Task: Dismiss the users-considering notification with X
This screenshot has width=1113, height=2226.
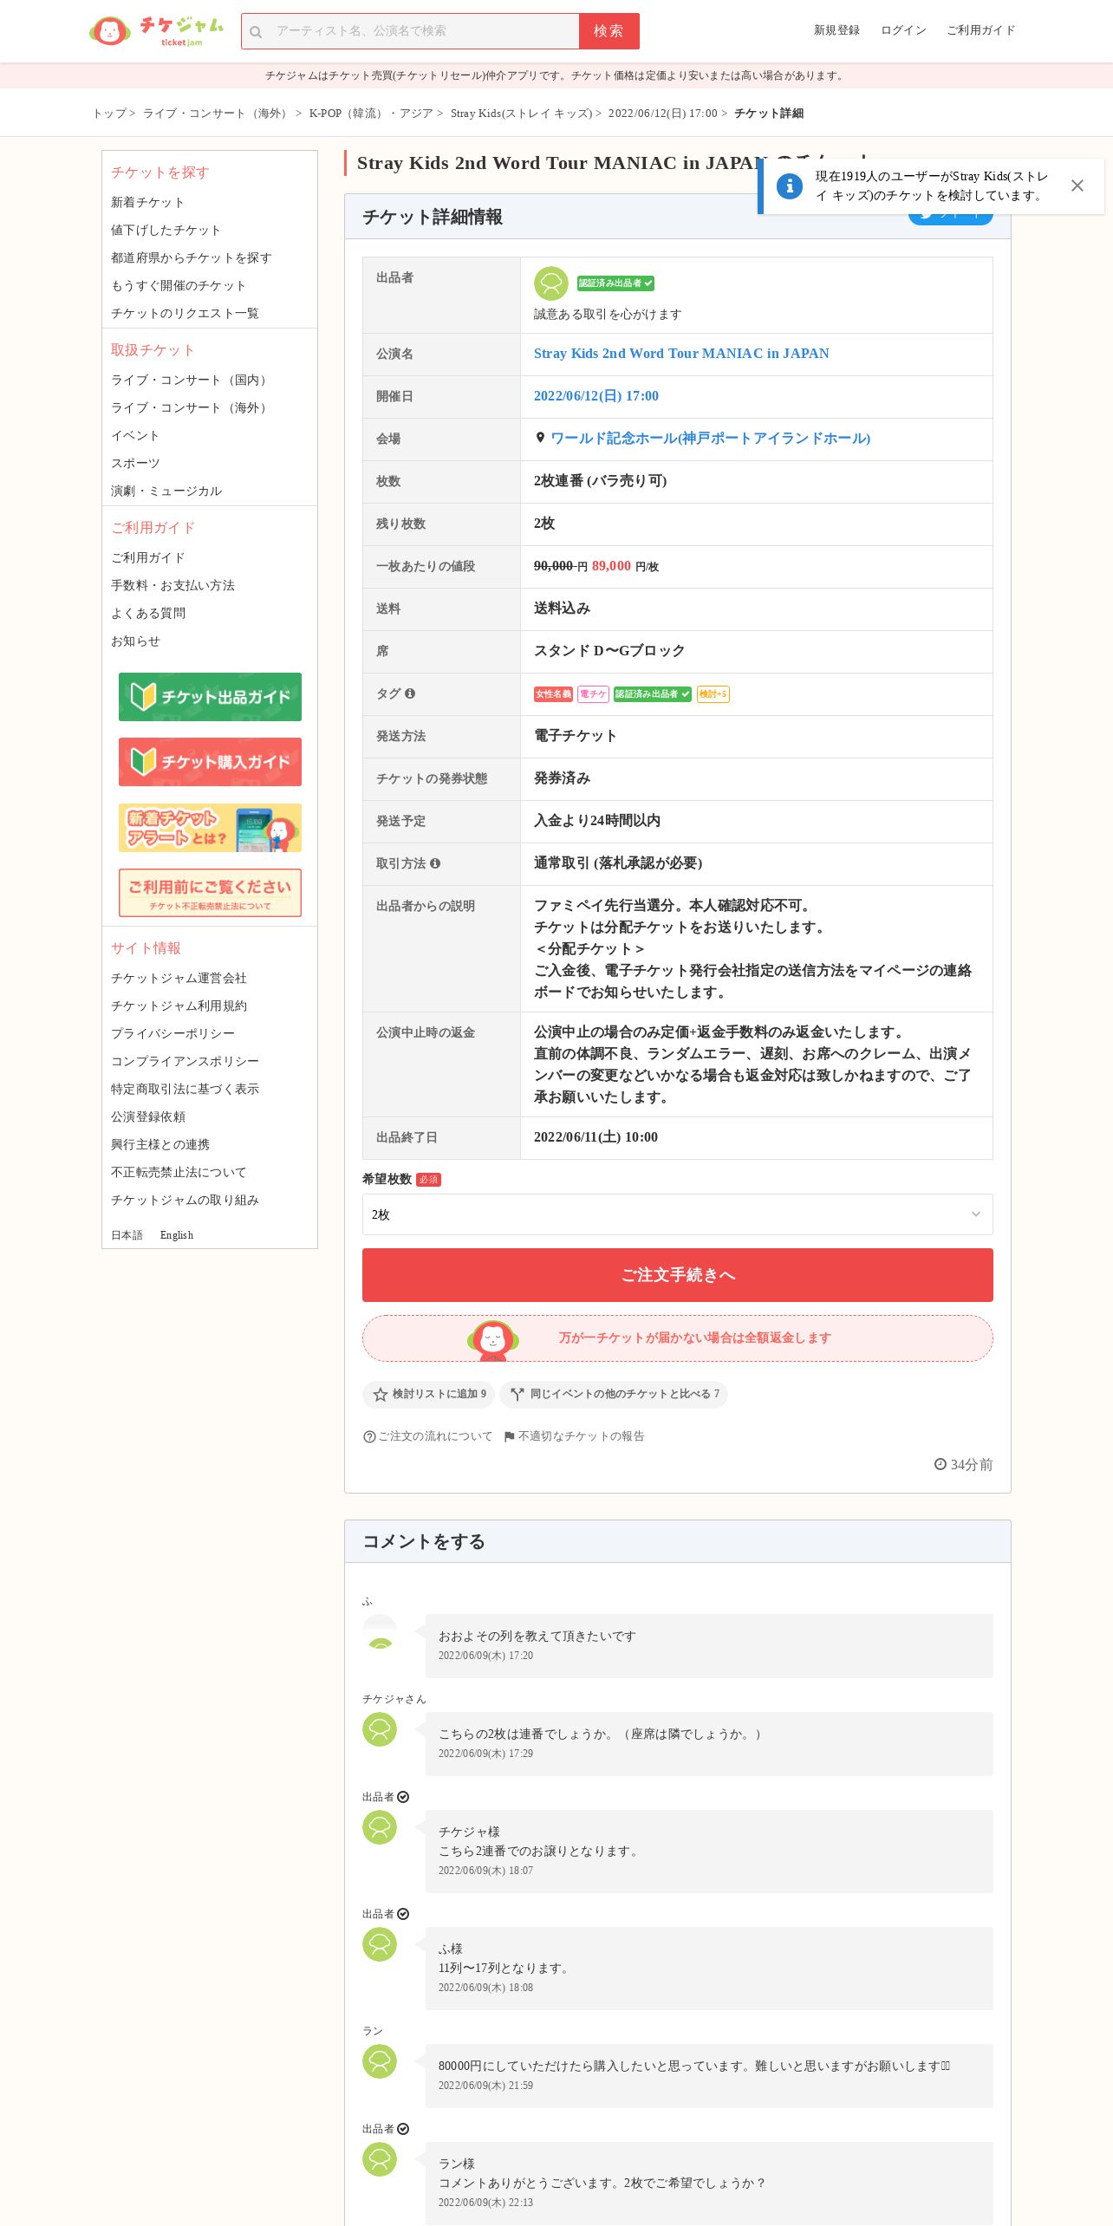Action: pos(1077,185)
